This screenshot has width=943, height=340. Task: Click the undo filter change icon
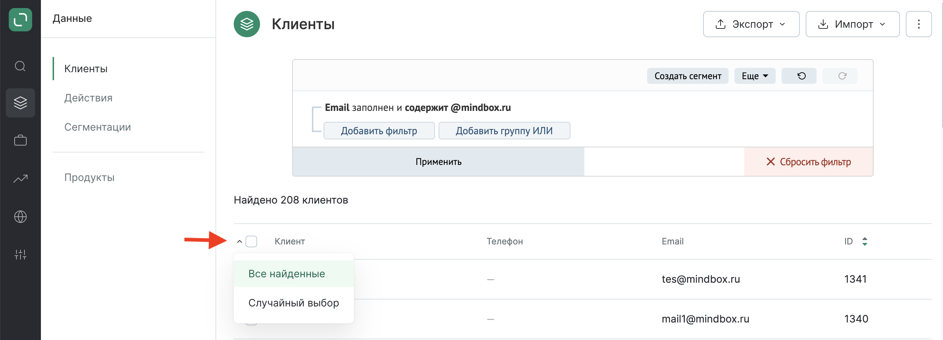point(798,76)
